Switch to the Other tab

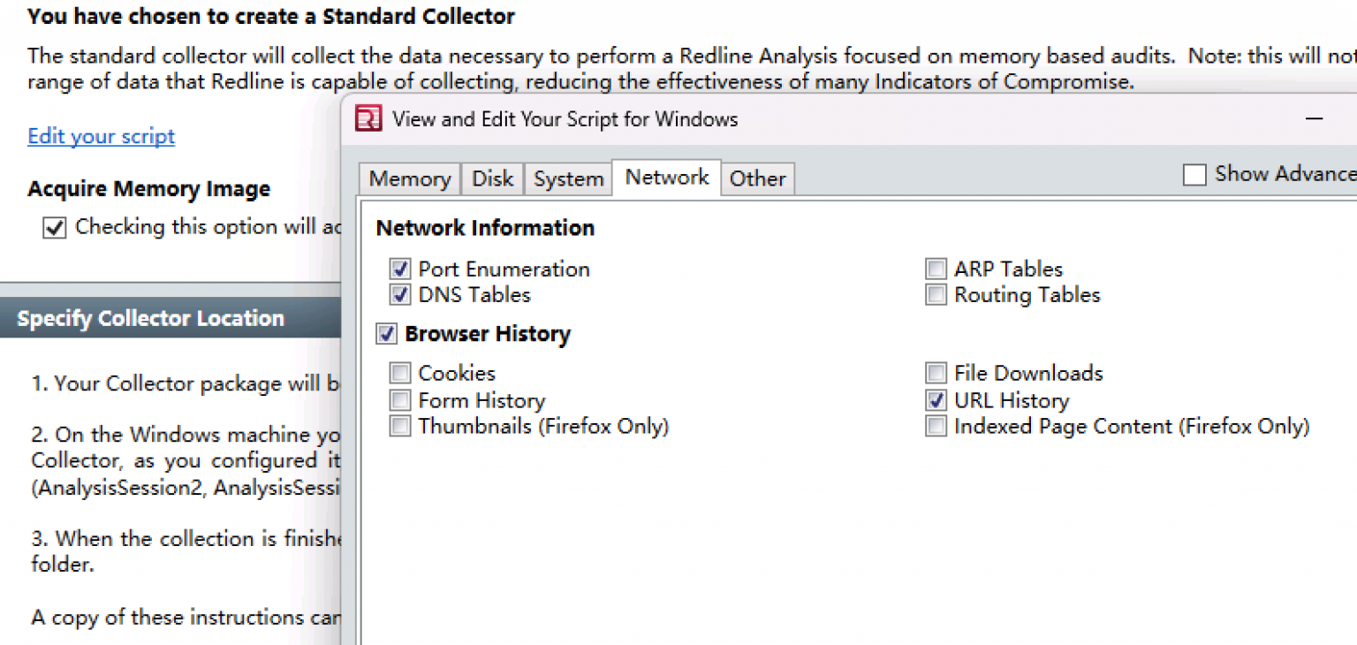click(757, 178)
